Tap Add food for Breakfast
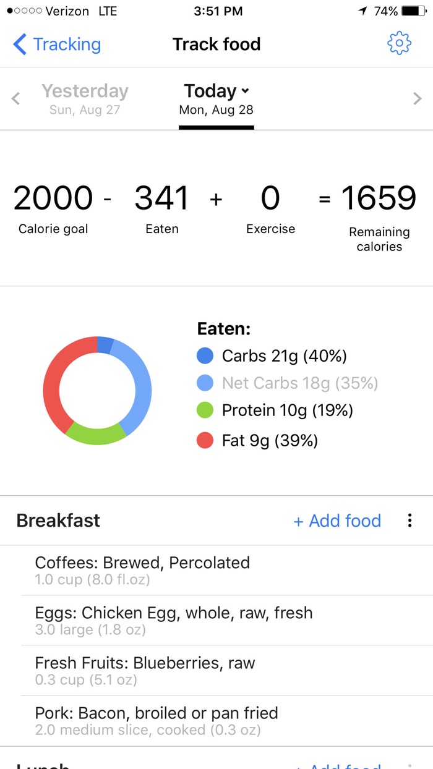This screenshot has width=433, height=769. 337,520
